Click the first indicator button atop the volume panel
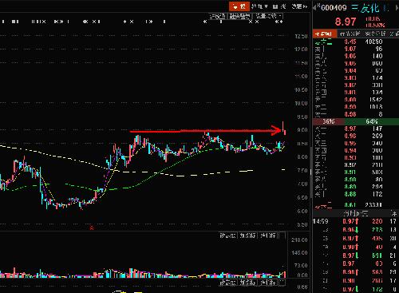The width and height of the screenshot is (399, 293). [x=228, y=236]
